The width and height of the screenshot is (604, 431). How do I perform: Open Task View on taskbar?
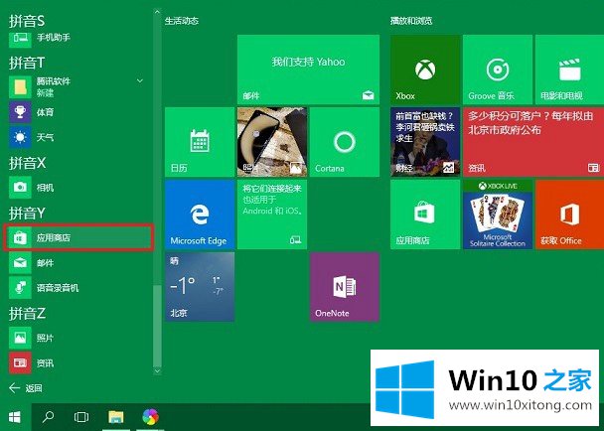(81, 417)
